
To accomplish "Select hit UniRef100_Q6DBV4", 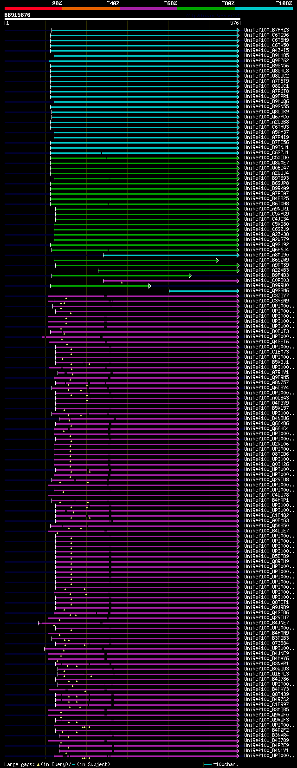I will pos(266,387).
